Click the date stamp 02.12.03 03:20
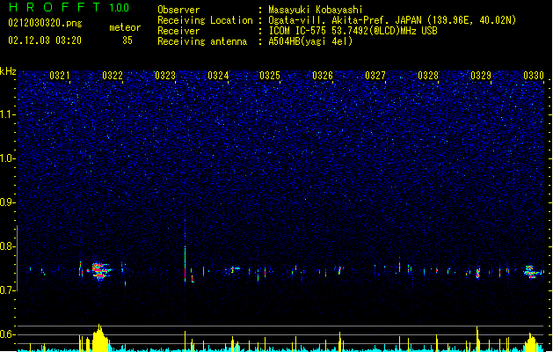The height and width of the screenshot is (352, 553). click(45, 40)
